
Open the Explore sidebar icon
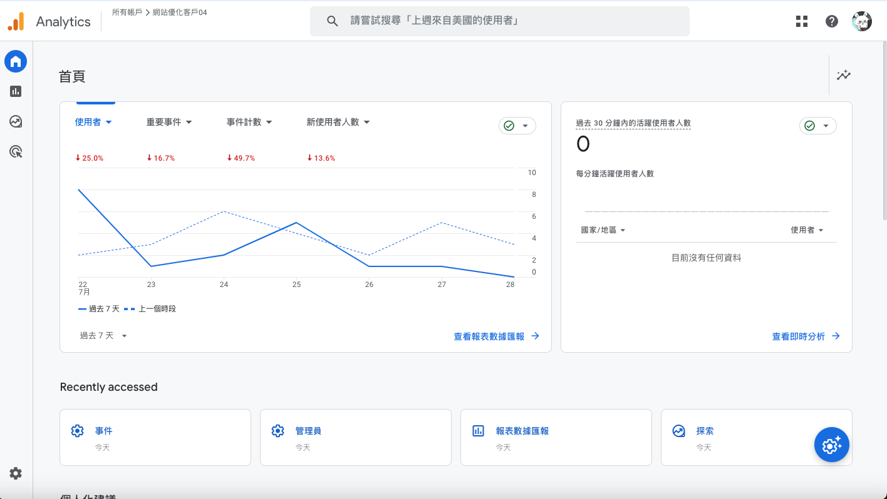(x=16, y=121)
